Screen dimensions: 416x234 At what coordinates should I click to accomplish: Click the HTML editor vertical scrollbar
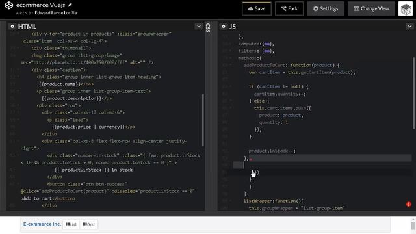tap(203, 120)
